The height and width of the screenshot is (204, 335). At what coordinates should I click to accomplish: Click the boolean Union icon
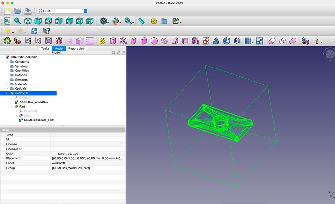point(293,41)
